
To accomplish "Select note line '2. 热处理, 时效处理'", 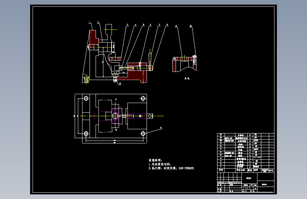I will point(171,168).
